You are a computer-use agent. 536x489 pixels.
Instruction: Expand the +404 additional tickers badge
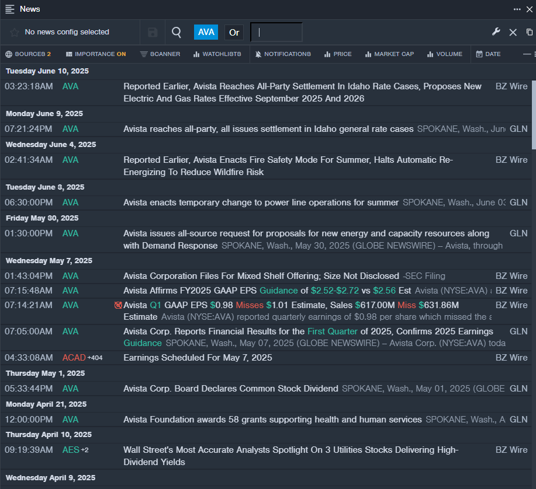(x=95, y=358)
